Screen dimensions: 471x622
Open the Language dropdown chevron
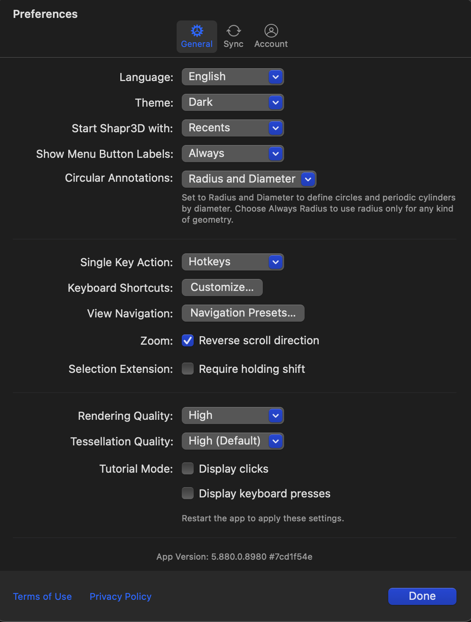click(x=276, y=77)
